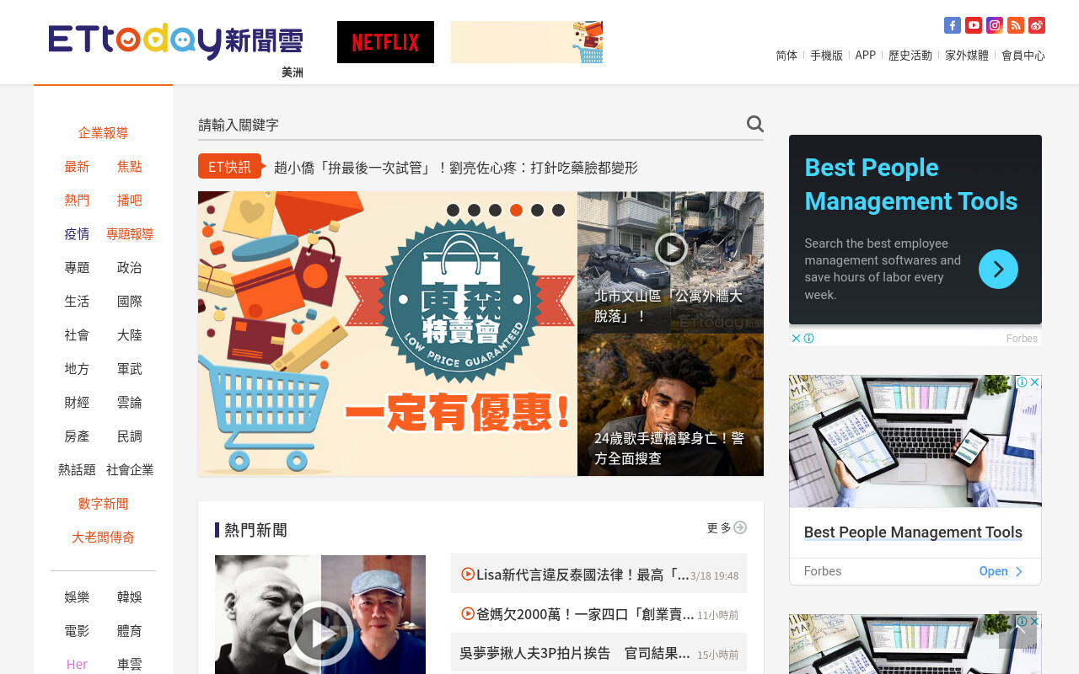The image size is (1079, 674).
Task: Open 專題報導 in sidebar
Action: pyautogui.click(x=130, y=234)
